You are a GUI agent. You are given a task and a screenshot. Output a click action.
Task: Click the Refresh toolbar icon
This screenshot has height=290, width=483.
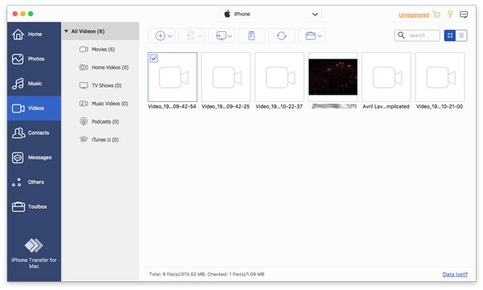[282, 35]
